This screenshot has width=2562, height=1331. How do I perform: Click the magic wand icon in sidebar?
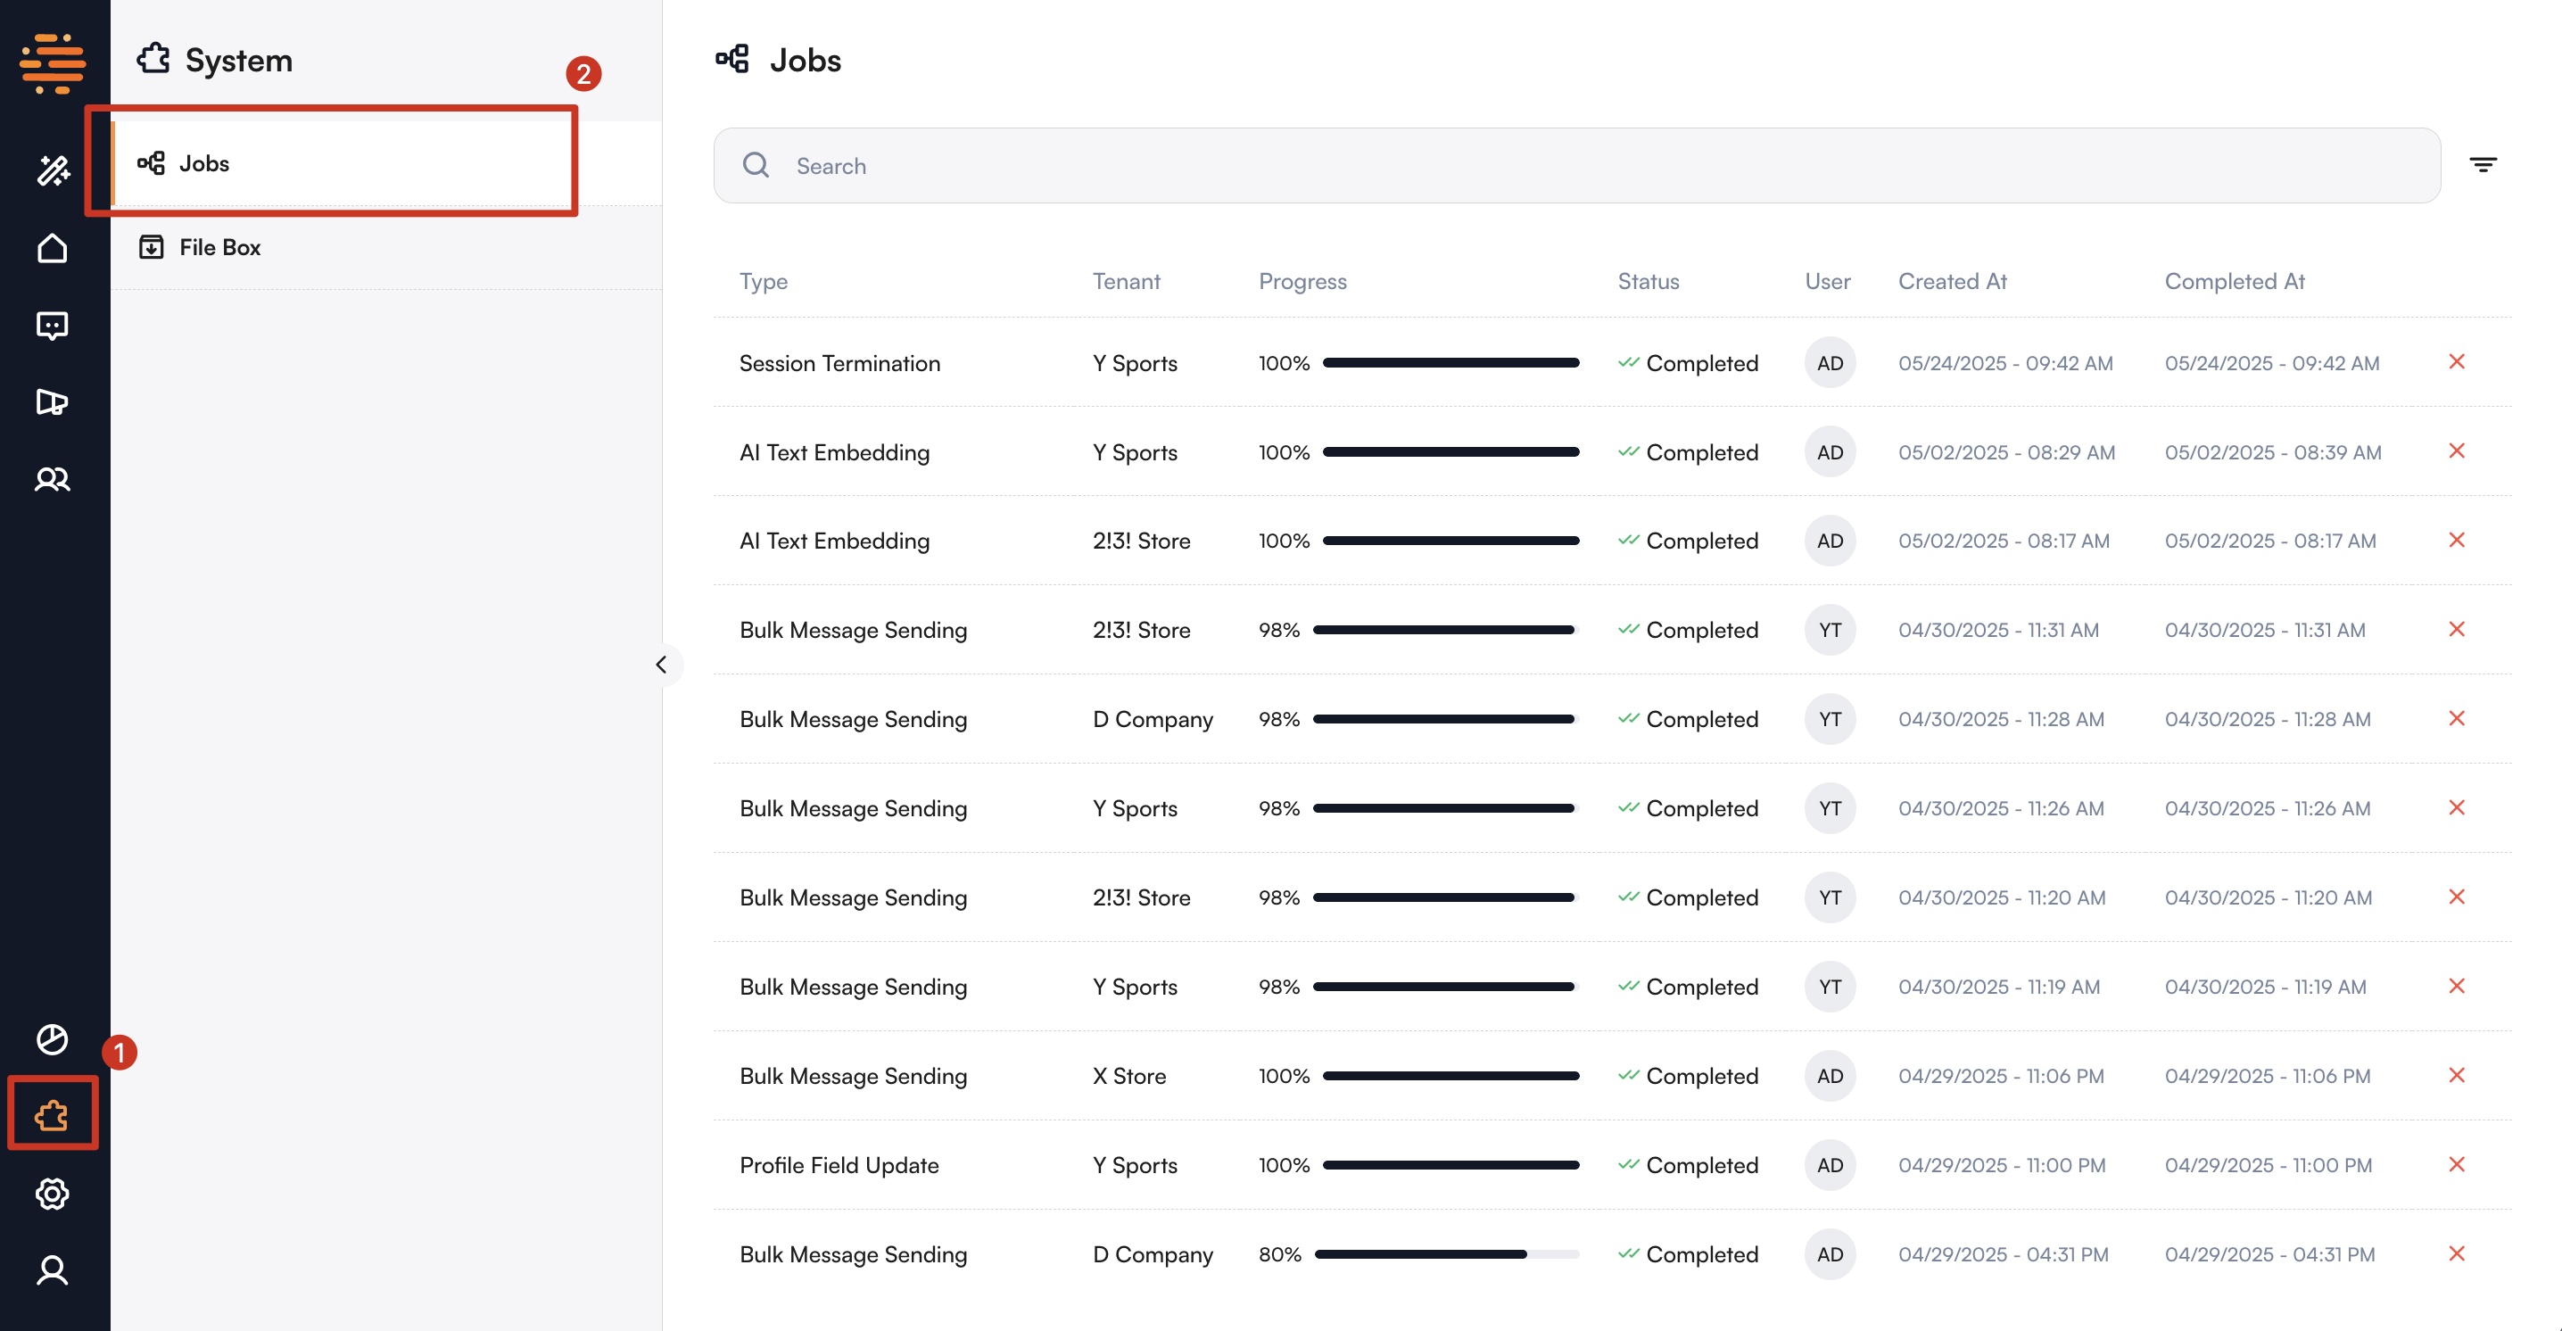(x=53, y=170)
